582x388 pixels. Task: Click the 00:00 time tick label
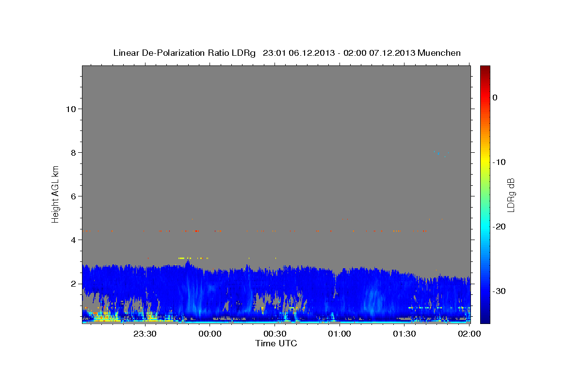tap(210, 334)
